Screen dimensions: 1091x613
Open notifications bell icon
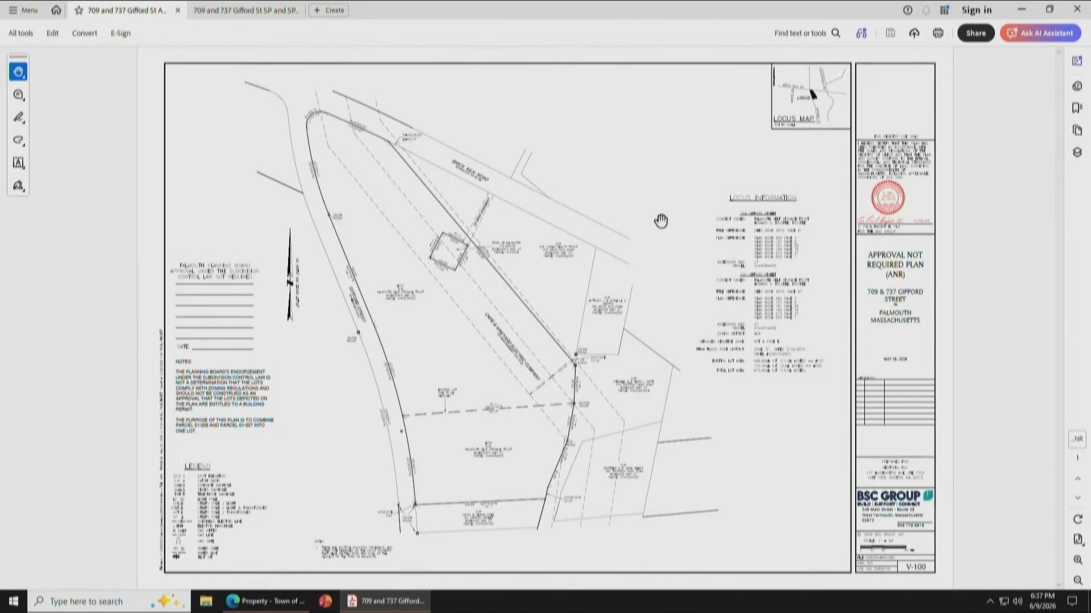(926, 10)
